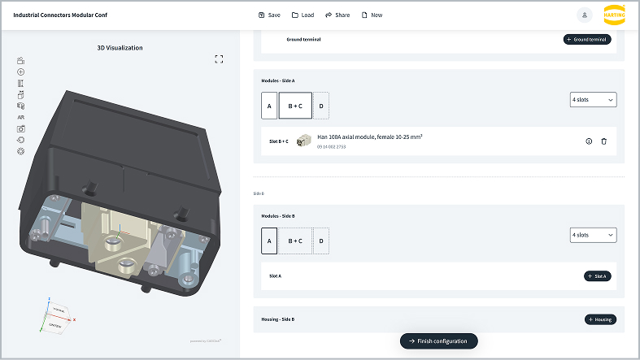The width and height of the screenshot is (640, 360).
Task: Click the Han 100A axial module name
Action: point(370,137)
